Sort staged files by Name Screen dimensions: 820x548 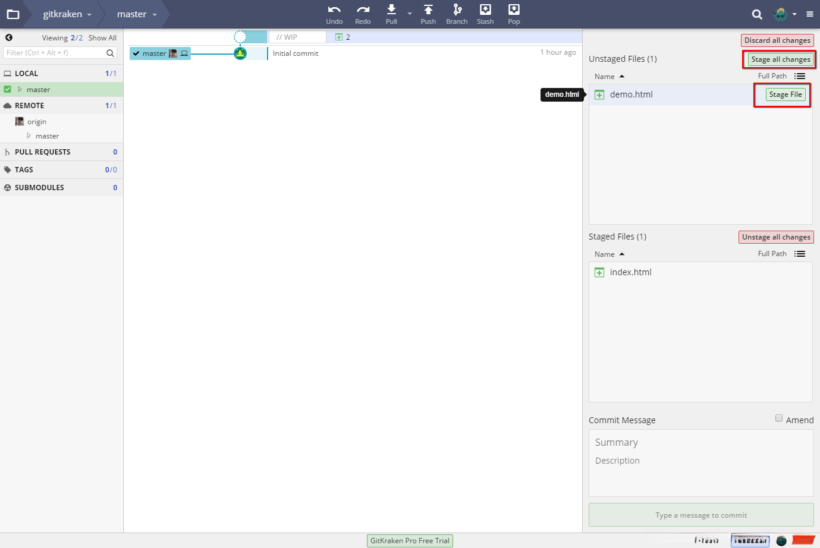point(609,254)
